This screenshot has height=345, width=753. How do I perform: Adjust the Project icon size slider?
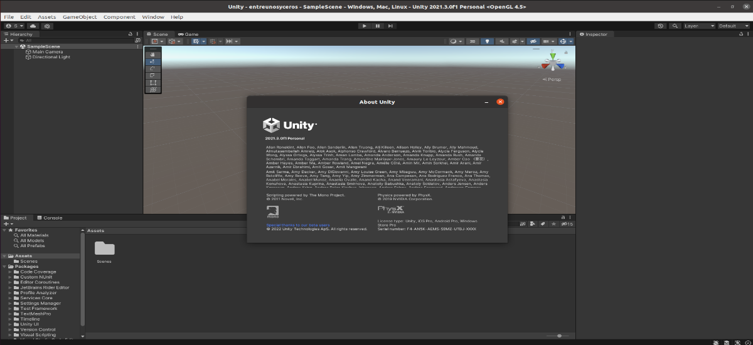pyautogui.click(x=557, y=336)
